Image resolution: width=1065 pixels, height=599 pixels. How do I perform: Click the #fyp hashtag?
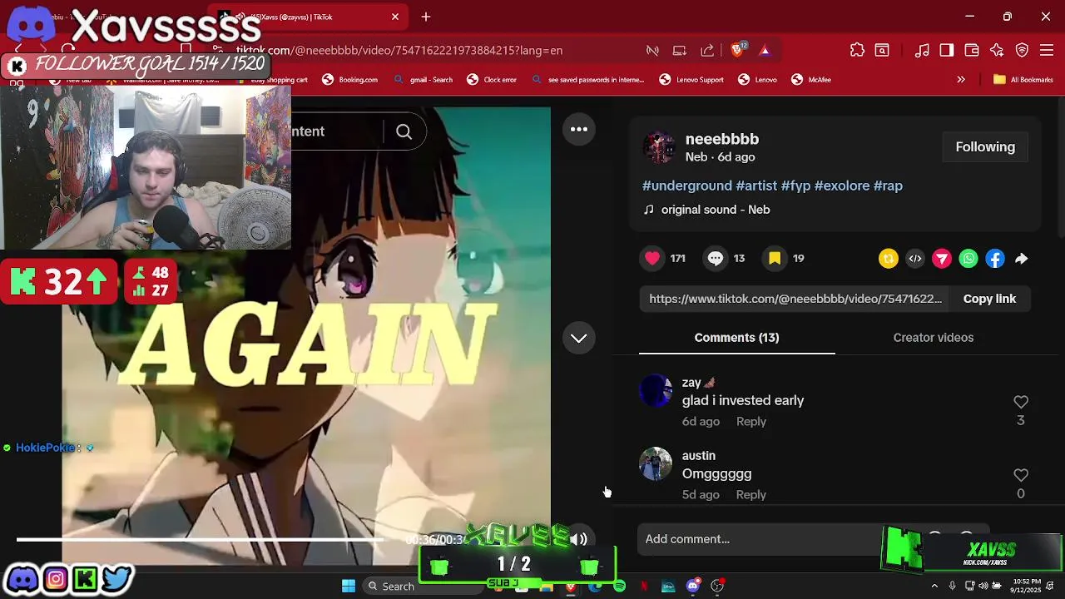795,186
